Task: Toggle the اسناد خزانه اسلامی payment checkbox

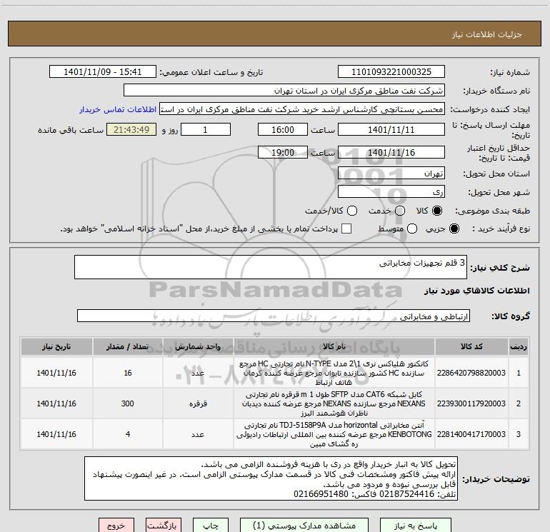Action: coord(346,229)
